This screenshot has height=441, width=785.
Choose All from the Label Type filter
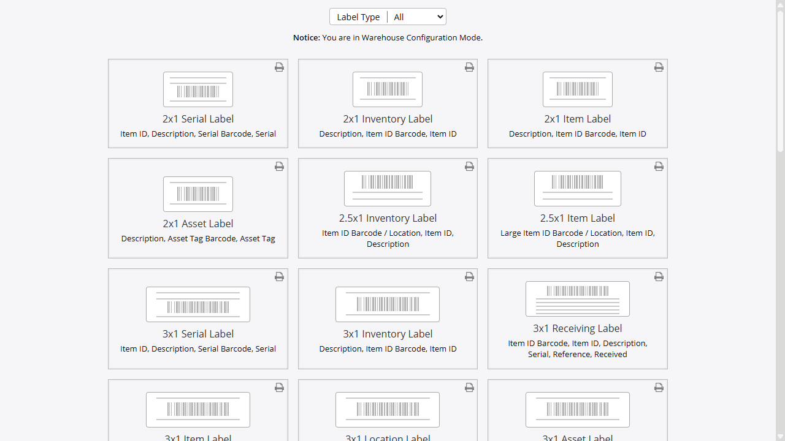coord(417,17)
